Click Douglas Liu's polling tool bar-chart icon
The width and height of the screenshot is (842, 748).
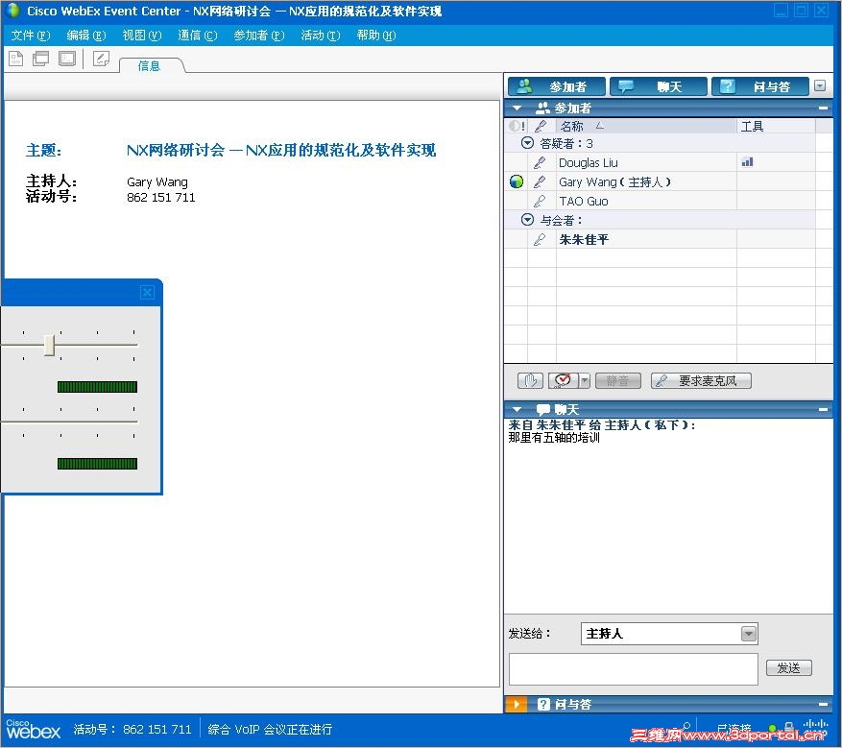(747, 161)
